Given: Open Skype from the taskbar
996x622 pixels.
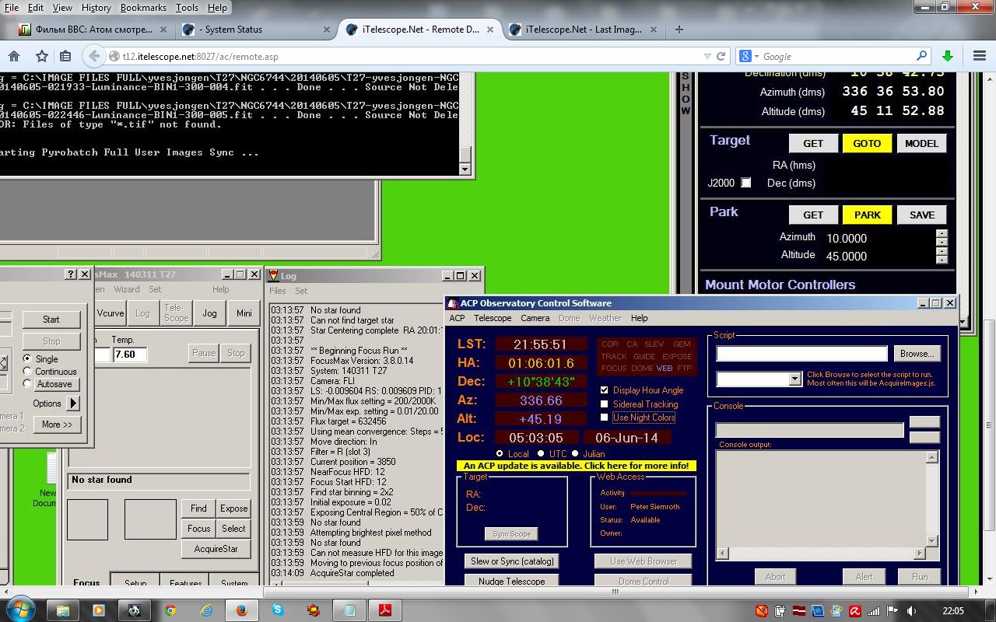Looking at the screenshot, I should coord(278,610).
